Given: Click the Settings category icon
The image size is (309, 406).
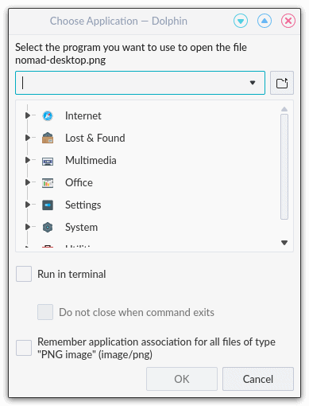Looking at the screenshot, I should pyautogui.click(x=48, y=205).
